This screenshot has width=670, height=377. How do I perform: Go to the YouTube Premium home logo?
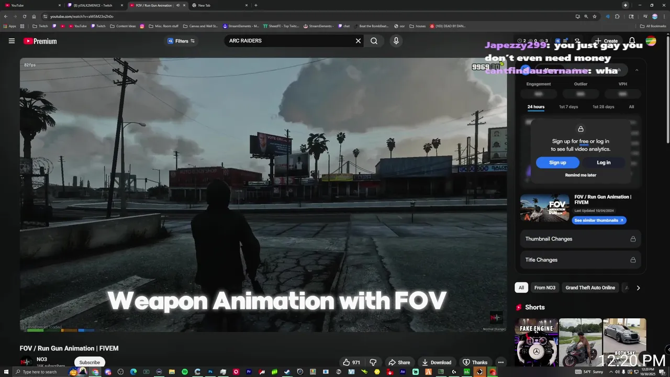tap(40, 41)
